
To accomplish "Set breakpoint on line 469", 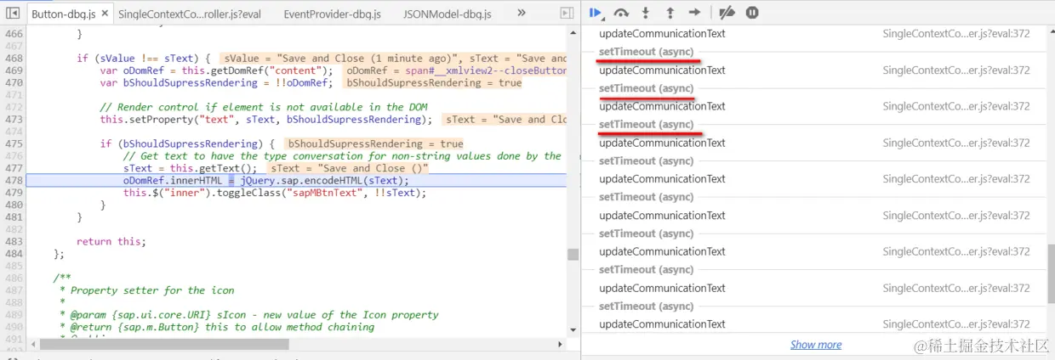I will click(x=13, y=70).
